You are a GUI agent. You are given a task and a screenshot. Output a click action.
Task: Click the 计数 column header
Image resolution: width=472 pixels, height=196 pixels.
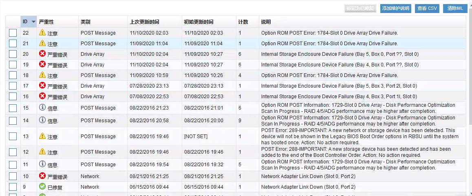click(x=243, y=22)
